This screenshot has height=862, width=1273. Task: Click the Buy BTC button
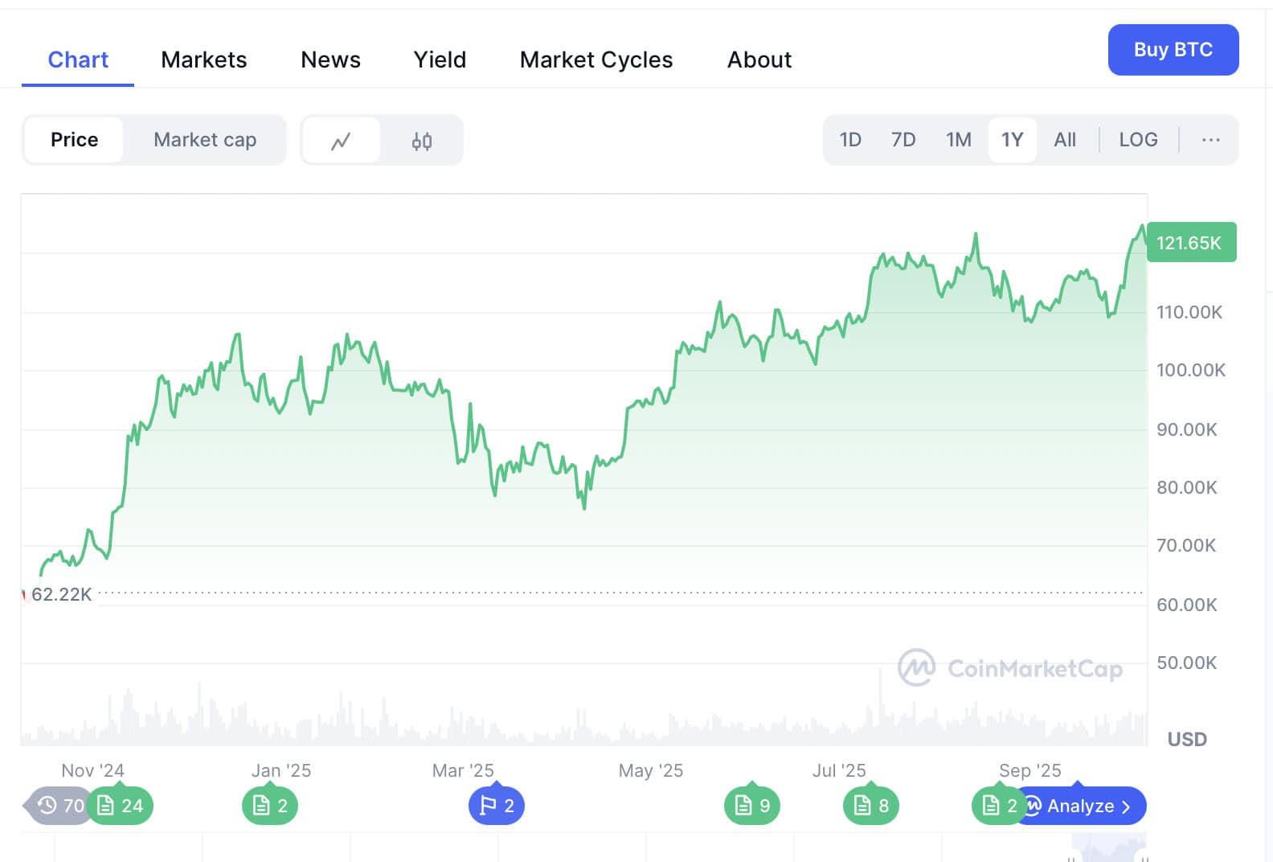coord(1173,50)
